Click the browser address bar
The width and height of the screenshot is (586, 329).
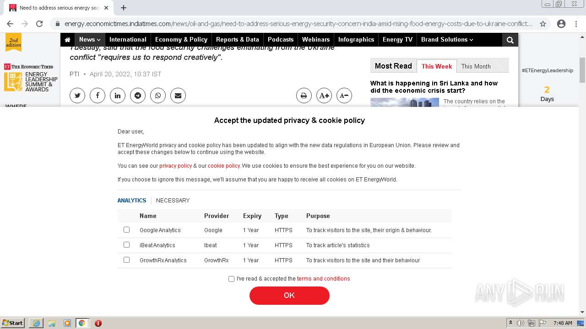point(298,24)
